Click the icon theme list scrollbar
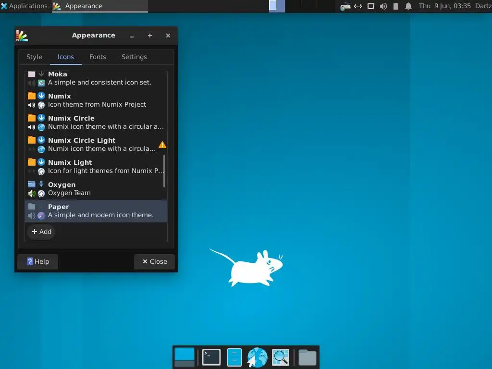 [164, 171]
